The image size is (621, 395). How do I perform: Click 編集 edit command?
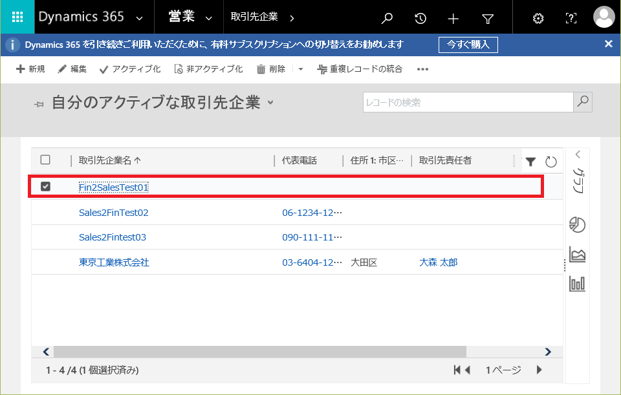click(x=72, y=69)
